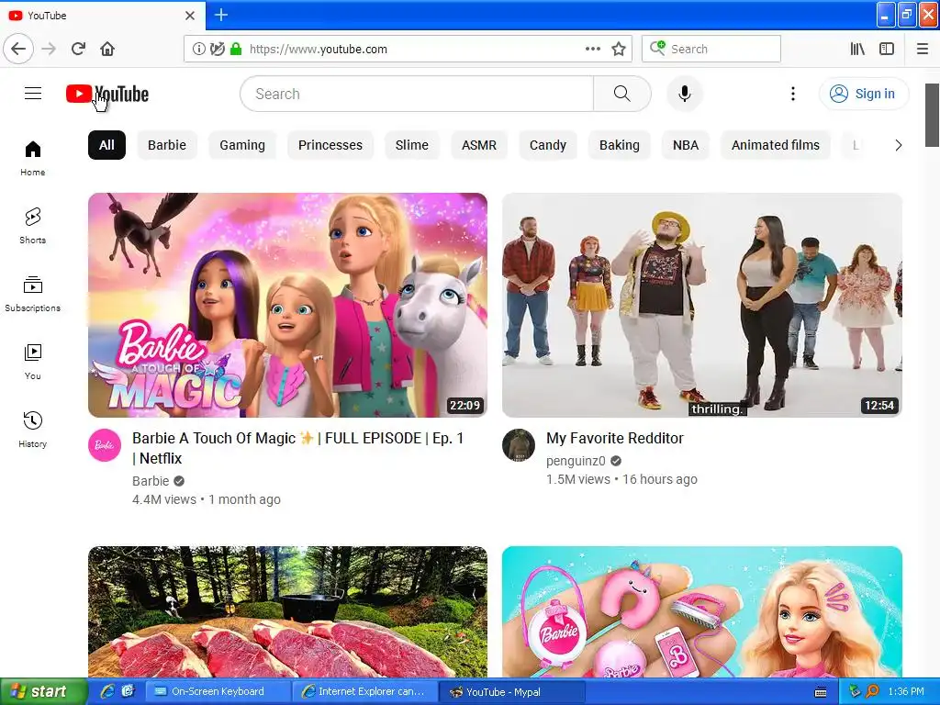Open Barbie A Touch of Magic thumbnail

(287, 305)
